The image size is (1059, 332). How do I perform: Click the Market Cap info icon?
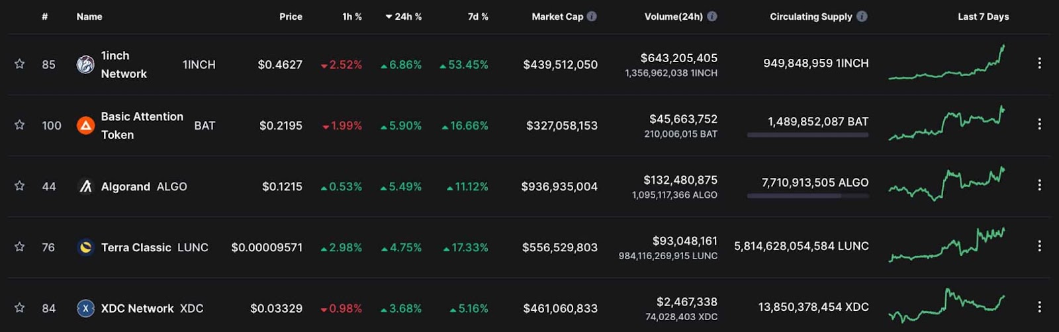[x=592, y=17]
